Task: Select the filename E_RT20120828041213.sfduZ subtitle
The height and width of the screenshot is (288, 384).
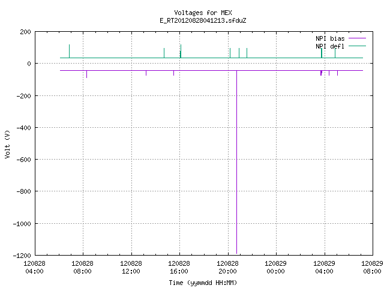Action: 203,20
